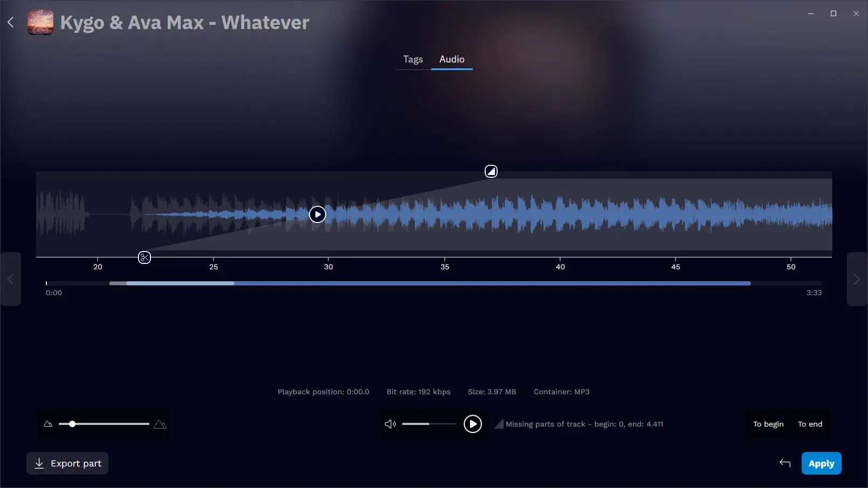Click the undo arrow next to Apply

pyautogui.click(x=785, y=463)
